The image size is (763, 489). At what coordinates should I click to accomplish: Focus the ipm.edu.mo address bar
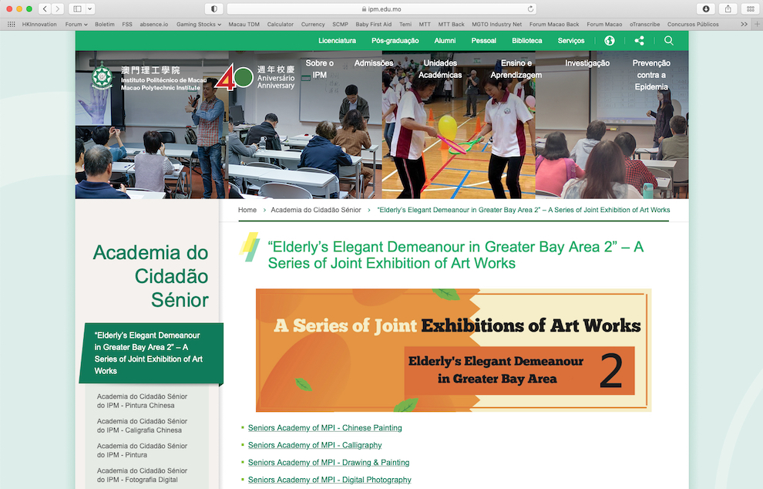[381, 8]
